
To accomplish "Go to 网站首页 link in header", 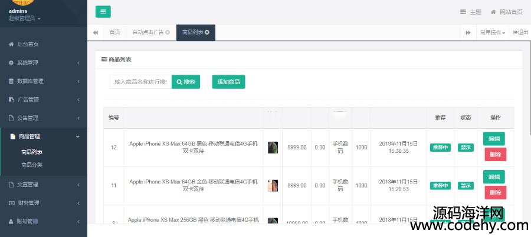I will [507, 12].
